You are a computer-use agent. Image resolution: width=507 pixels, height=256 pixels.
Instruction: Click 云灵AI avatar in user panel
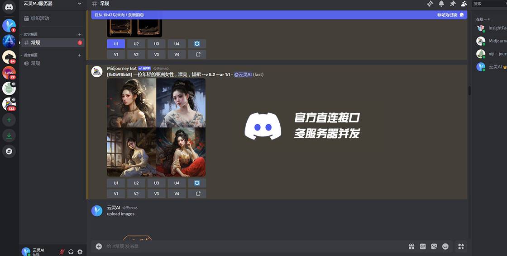(x=26, y=251)
